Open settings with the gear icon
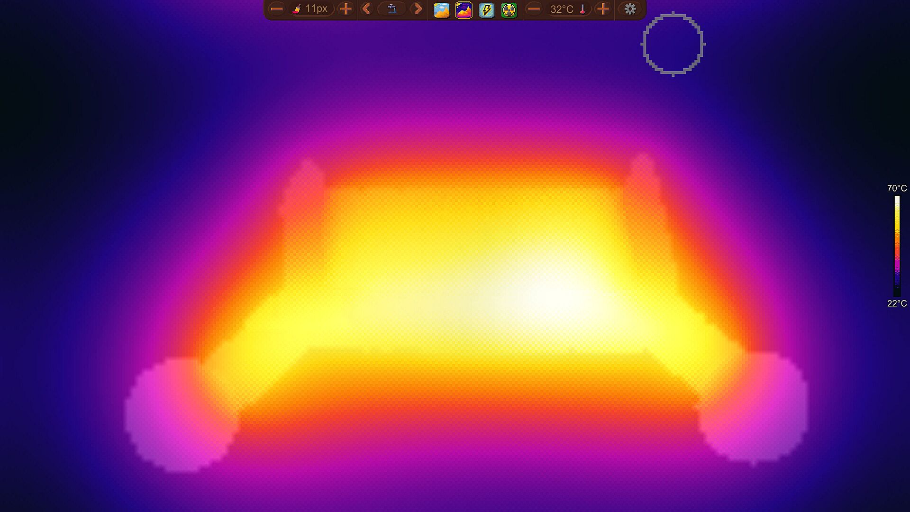This screenshot has width=910, height=512. [630, 9]
